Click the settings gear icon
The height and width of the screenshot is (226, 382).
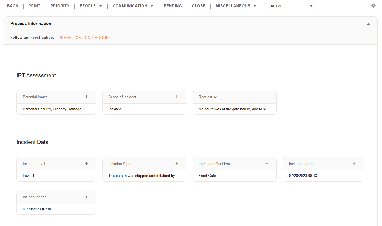(x=373, y=6)
